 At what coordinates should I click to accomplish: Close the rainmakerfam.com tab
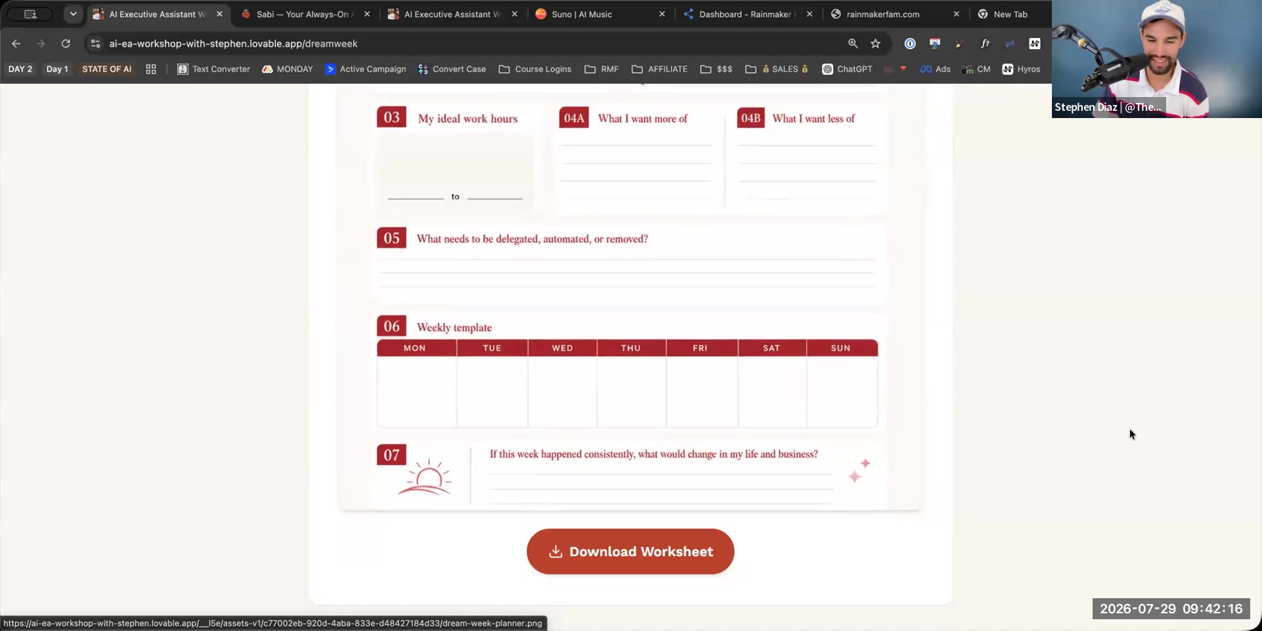(957, 14)
